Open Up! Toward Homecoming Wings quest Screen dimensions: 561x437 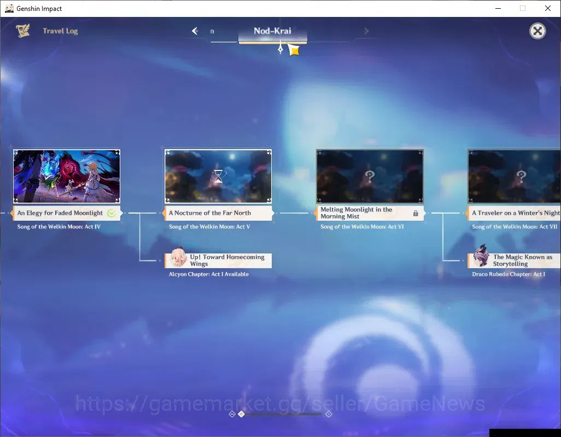218,261
